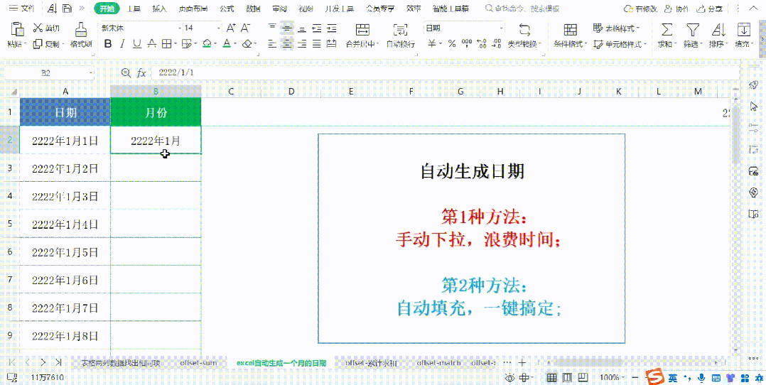Screen dimensions: 766x385
Task: Click the fx insert function icon
Action: pos(141,72)
